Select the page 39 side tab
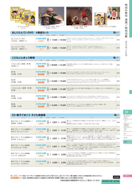 (127, 112)
